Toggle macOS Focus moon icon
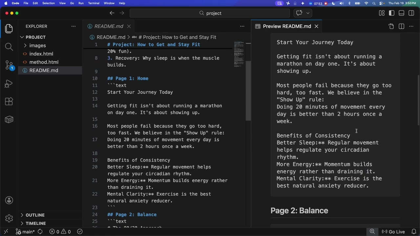Screen dimensions: 420x236 coord(334,3)
